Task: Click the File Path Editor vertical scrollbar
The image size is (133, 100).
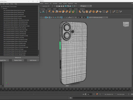Action: point(39,29)
